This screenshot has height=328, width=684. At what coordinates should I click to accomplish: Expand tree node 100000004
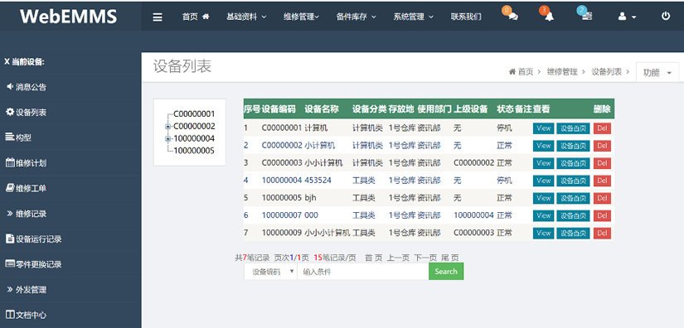pos(168,139)
